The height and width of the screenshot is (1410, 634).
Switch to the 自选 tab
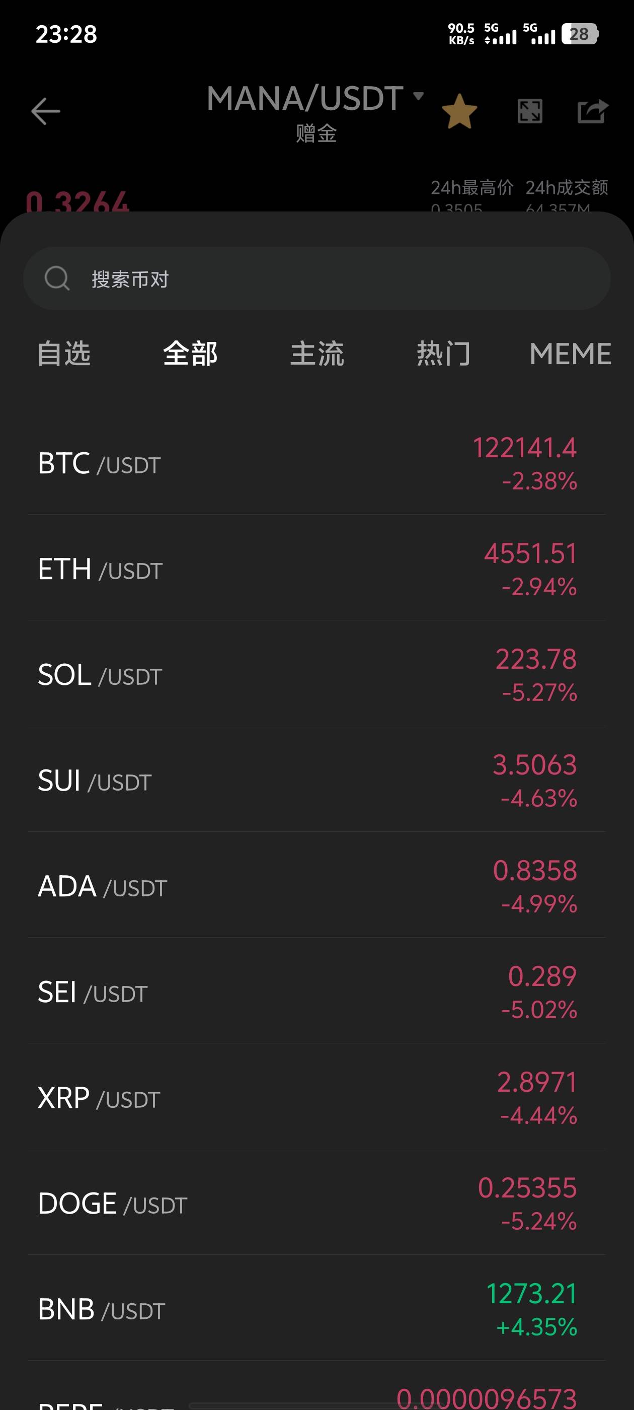point(64,353)
